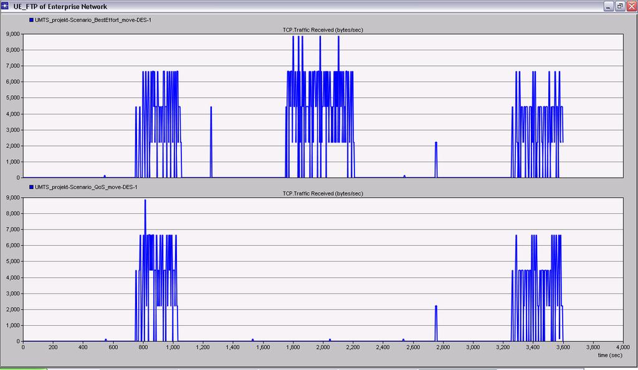Click the 3,600 tick label on time axis
Viewport: 638px width, 370px height.
563,347
